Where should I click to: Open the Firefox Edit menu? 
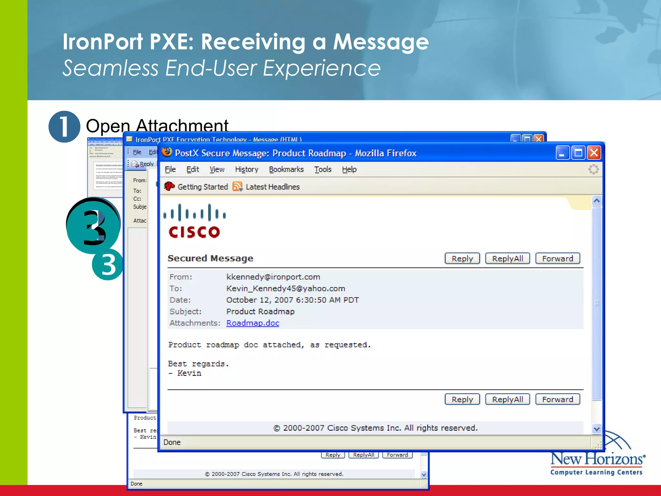(x=193, y=170)
